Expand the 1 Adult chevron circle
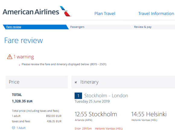 (x=14, y=128)
